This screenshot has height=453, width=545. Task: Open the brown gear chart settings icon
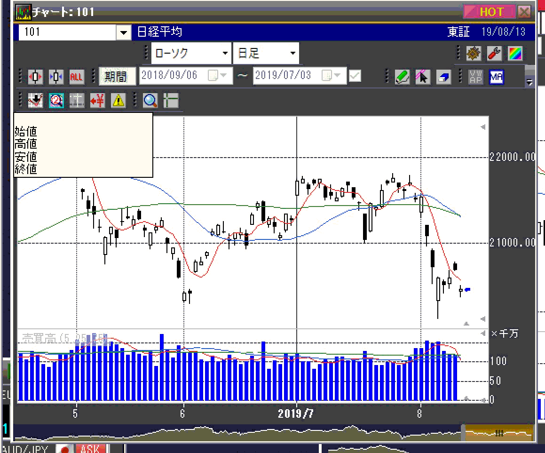pos(474,53)
